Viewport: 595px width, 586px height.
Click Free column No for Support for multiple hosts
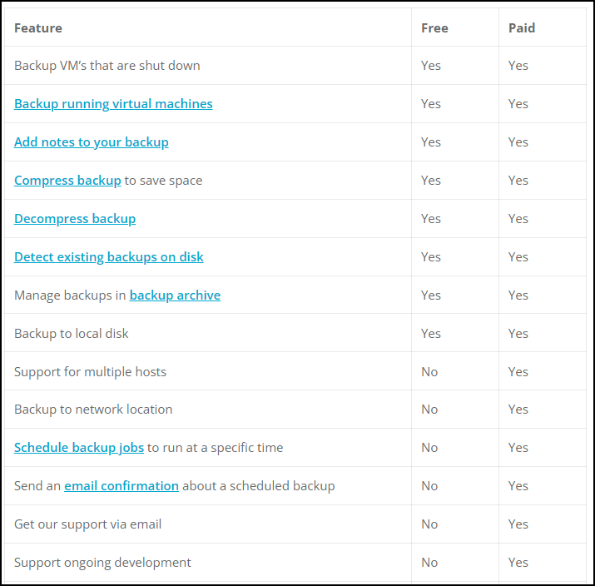[x=429, y=372]
